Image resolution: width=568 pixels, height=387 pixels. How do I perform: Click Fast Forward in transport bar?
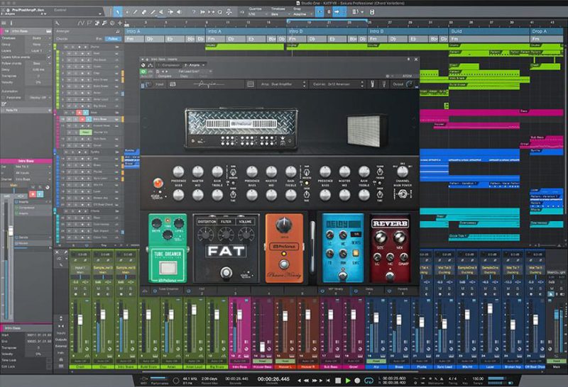pos(315,381)
